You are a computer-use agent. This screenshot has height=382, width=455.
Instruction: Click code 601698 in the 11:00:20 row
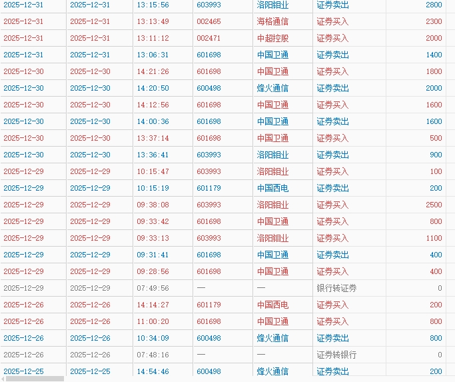point(209,321)
